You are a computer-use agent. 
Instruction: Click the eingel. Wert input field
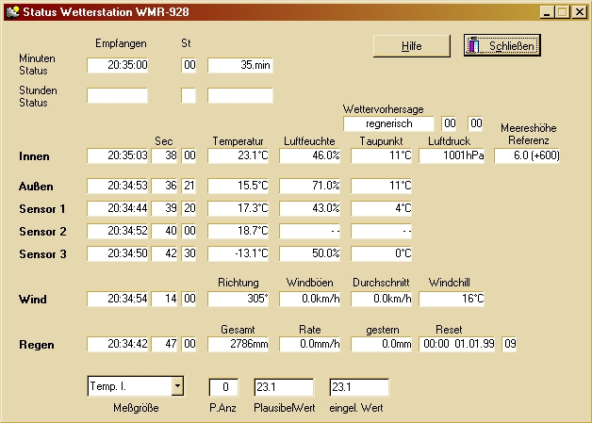pyautogui.click(x=358, y=386)
